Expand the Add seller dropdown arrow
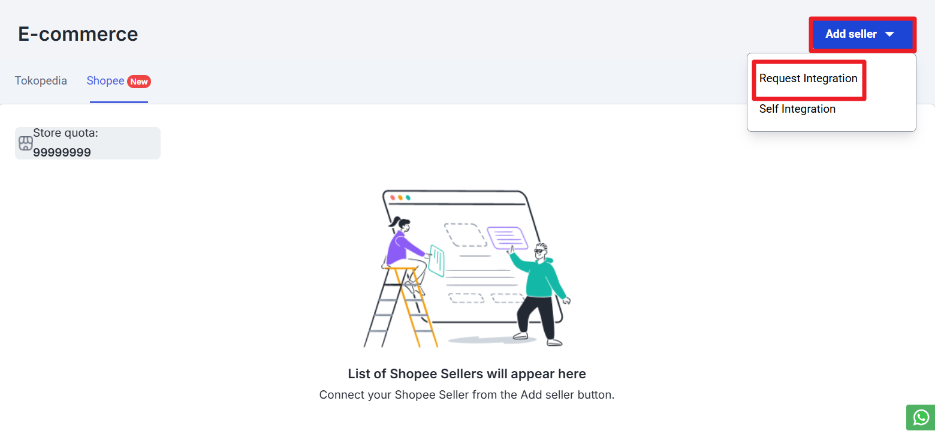This screenshot has height=443, width=935. 890,34
